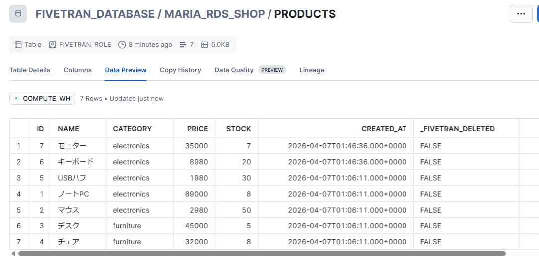Switch to the Table Details tab

tap(30, 70)
